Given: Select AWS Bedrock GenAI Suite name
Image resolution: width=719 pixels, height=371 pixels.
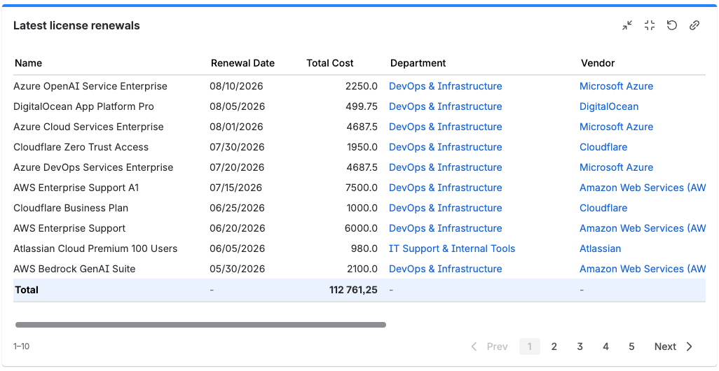Looking at the screenshot, I should pyautogui.click(x=74, y=269).
